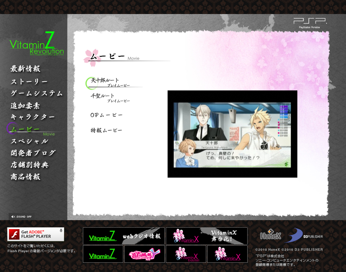Open the pink VitaminY banner

145,254
